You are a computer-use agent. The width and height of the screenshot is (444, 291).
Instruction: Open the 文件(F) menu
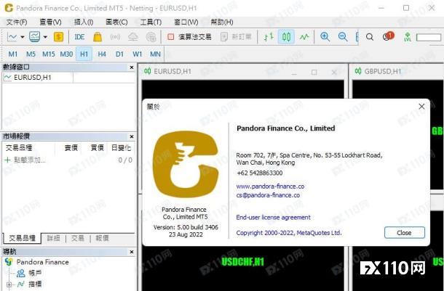coord(17,22)
